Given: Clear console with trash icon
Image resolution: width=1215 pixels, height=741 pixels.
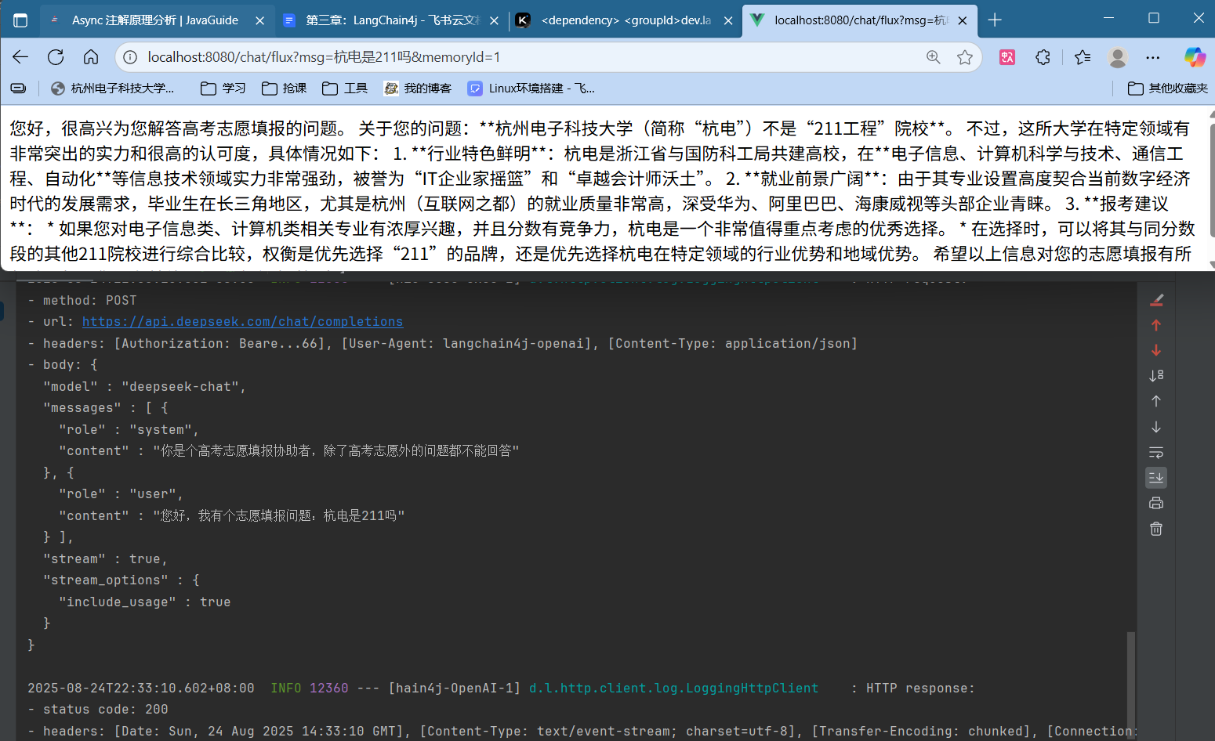Looking at the screenshot, I should (x=1156, y=529).
